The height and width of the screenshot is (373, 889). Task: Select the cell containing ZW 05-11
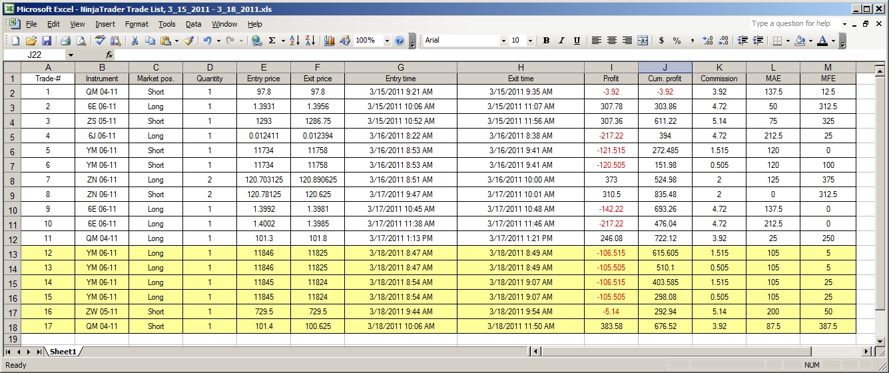click(102, 312)
